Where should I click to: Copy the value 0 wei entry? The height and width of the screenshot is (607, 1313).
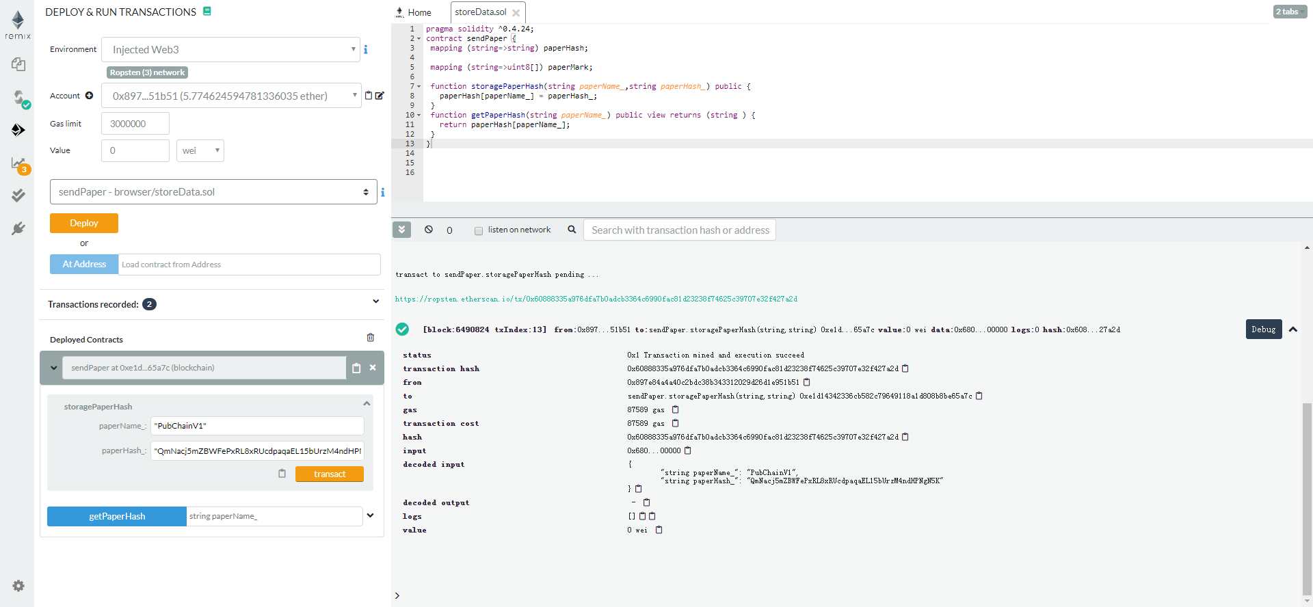tap(659, 530)
